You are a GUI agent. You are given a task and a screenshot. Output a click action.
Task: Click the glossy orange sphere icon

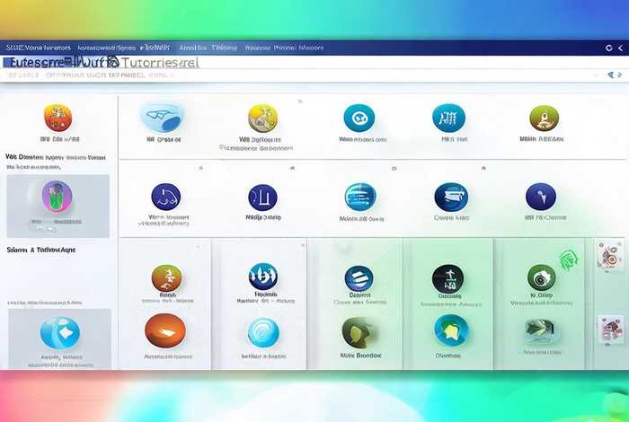point(165,330)
